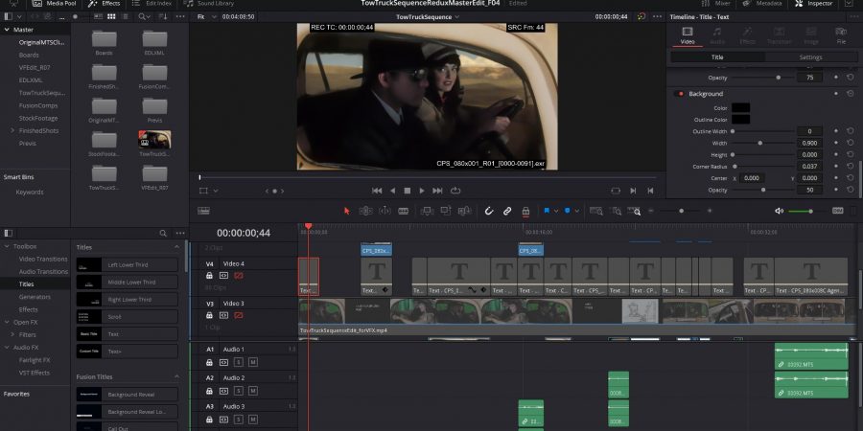Mute the Audio 1 track
This screenshot has height=431, width=863.
[252, 362]
